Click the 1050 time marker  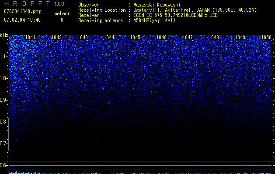266,37
